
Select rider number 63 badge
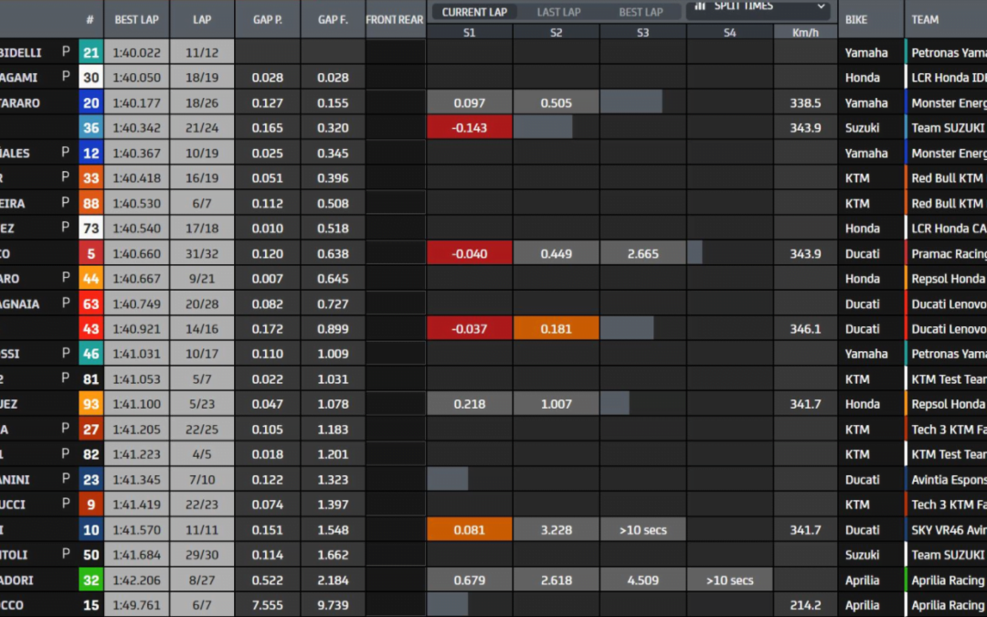tap(90, 303)
